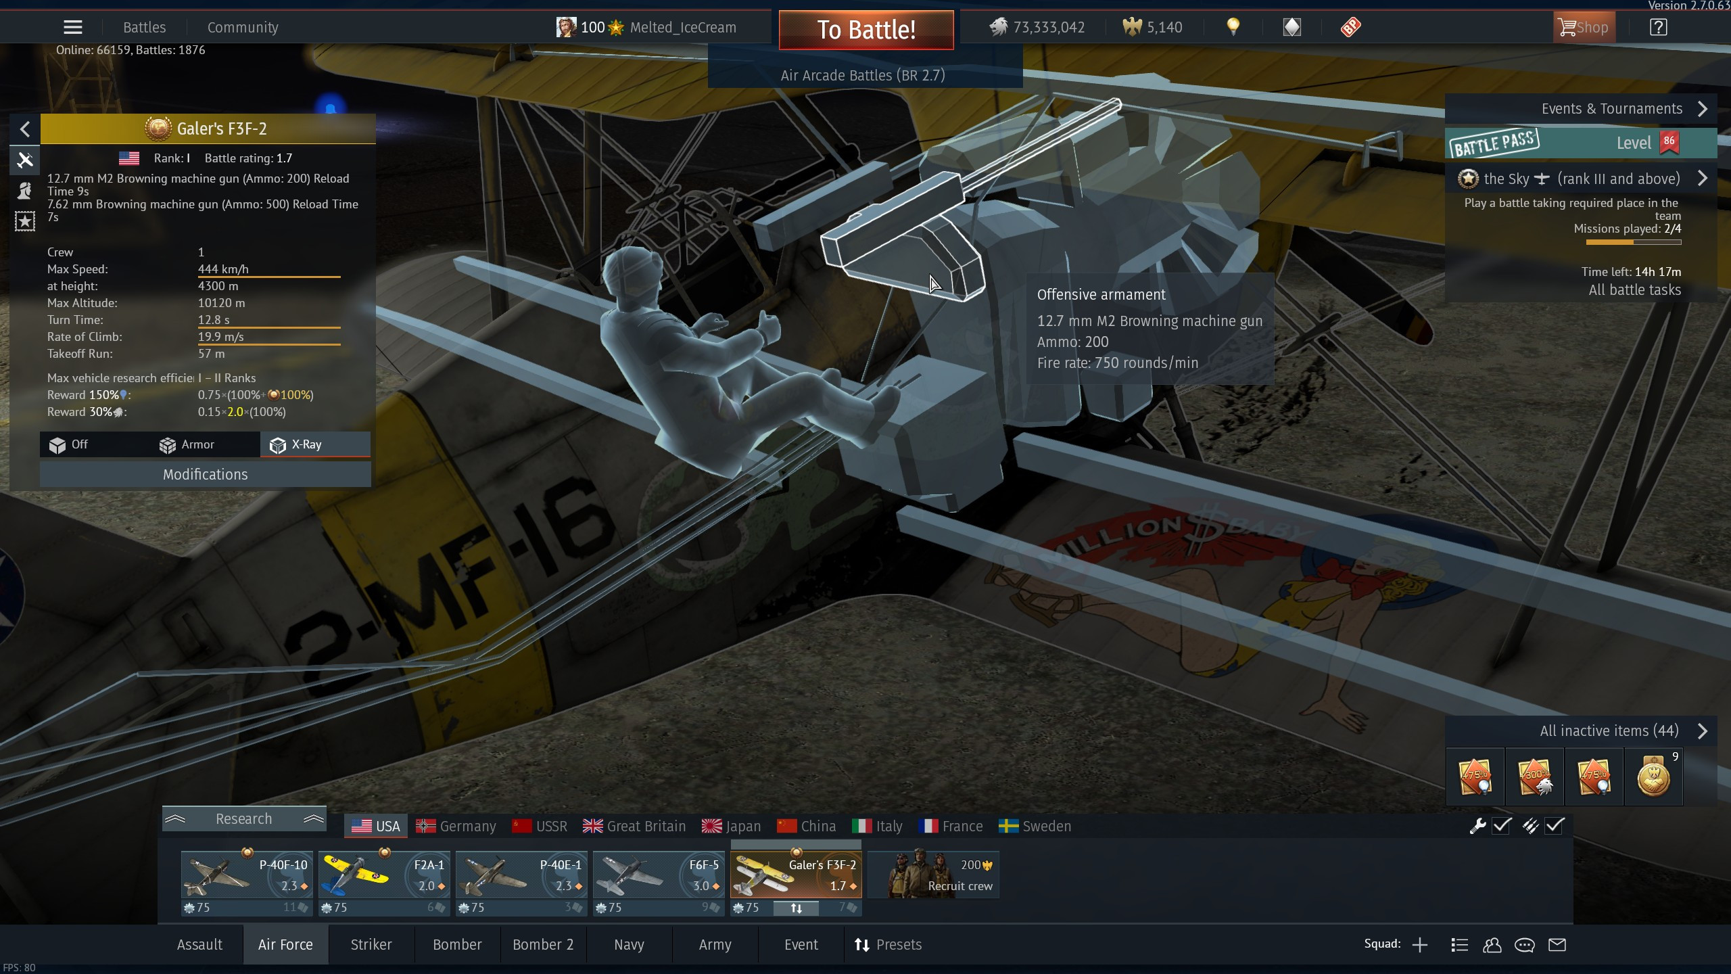Select the vehicle specs wrench icon
Viewport: 1731px width, 974px height.
click(x=25, y=160)
